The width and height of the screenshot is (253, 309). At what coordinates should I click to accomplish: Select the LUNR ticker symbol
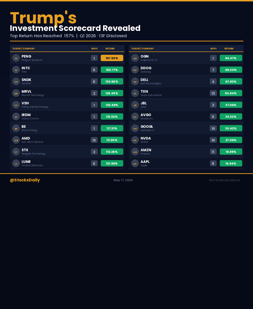coord(26,162)
